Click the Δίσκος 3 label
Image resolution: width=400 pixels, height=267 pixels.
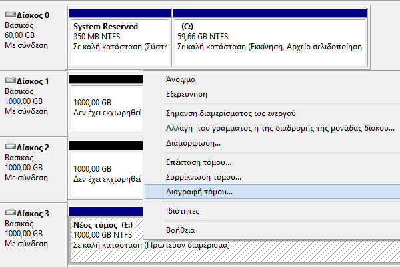point(33,214)
